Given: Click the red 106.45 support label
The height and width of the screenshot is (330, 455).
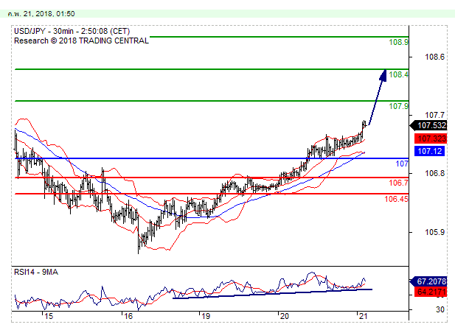Looking at the screenshot, I should (x=397, y=199).
